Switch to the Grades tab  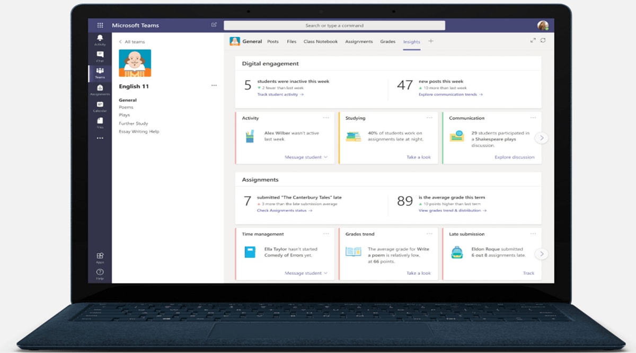(387, 41)
